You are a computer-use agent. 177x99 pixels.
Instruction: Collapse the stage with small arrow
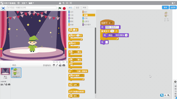67,62
